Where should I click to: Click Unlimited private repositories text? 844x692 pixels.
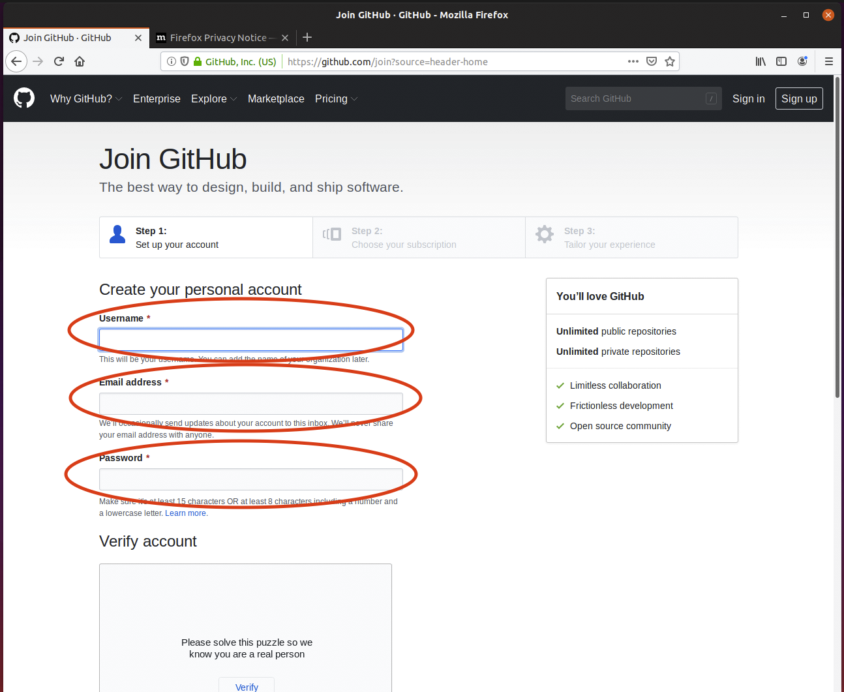(x=618, y=352)
